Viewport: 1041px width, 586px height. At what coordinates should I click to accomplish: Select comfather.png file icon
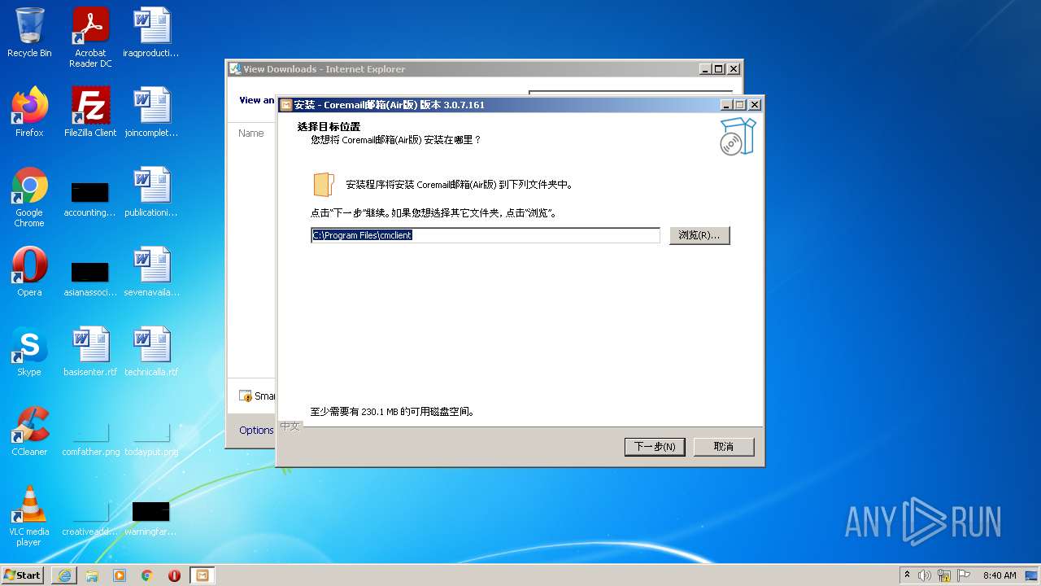point(90,438)
